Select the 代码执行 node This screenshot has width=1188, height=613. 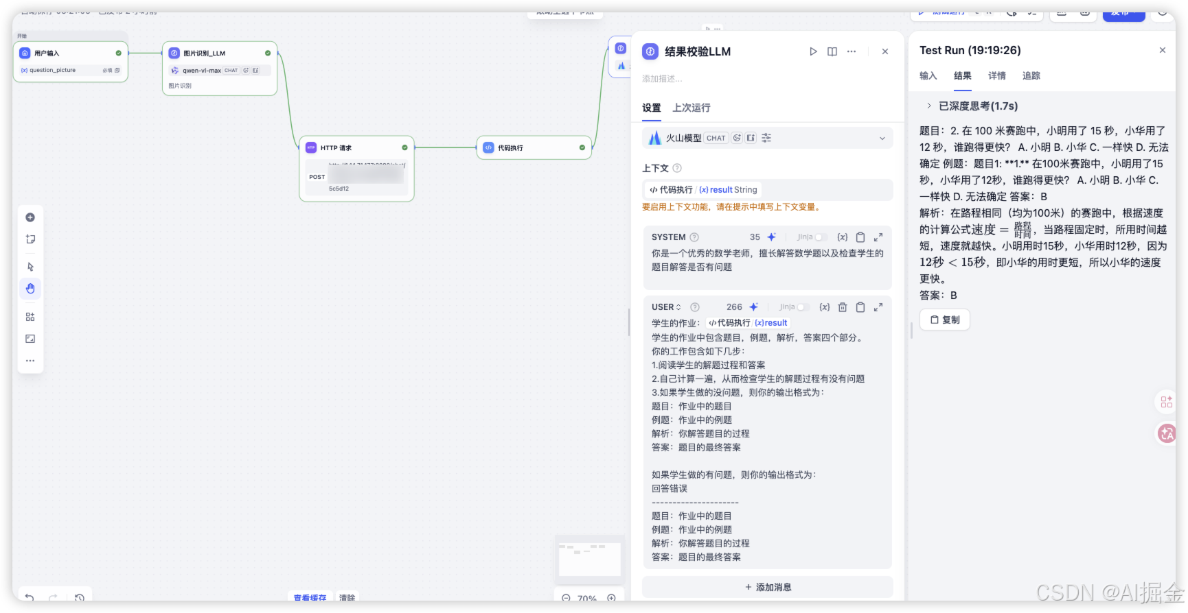coord(534,147)
